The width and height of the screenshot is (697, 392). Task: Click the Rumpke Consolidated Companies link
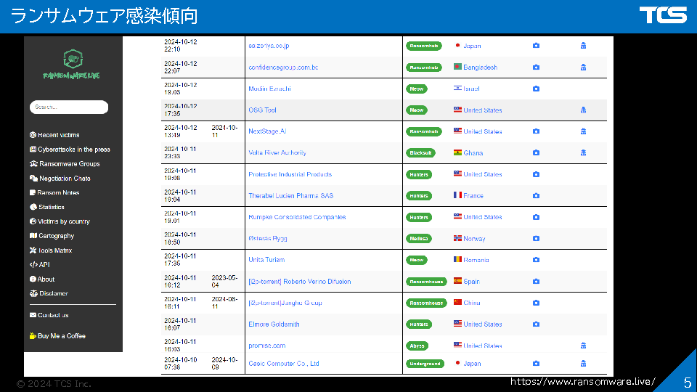click(297, 217)
